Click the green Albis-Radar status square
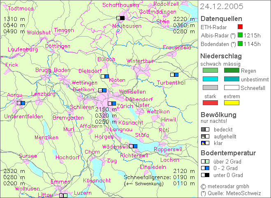 click(x=240, y=35)
